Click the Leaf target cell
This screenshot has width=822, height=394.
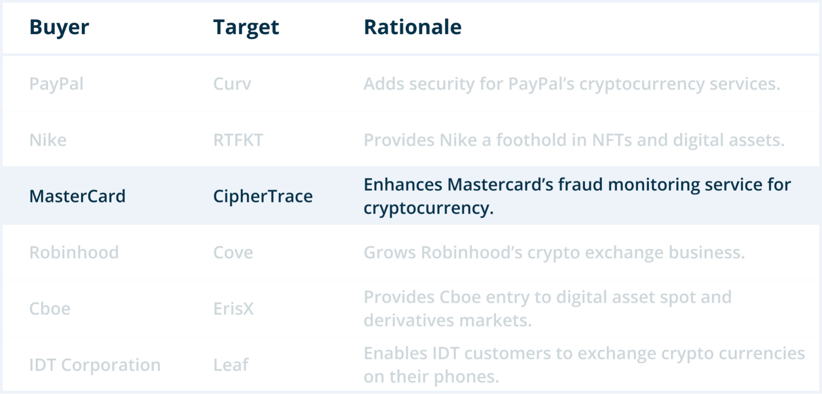click(231, 365)
